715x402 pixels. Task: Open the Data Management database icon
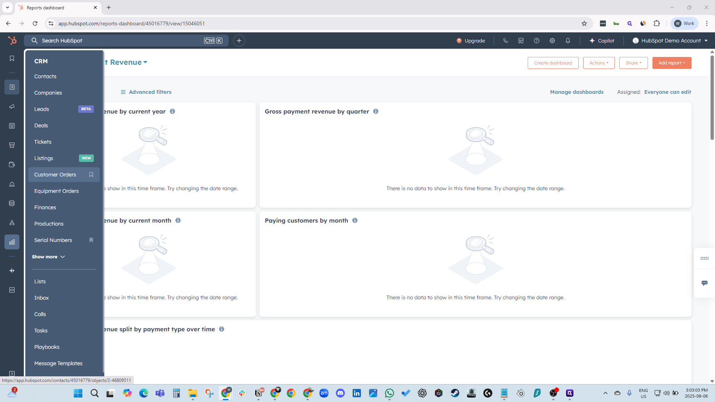coord(12,203)
